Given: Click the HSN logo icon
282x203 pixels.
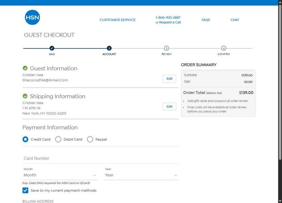Looking at the screenshot, I should 32,17.
